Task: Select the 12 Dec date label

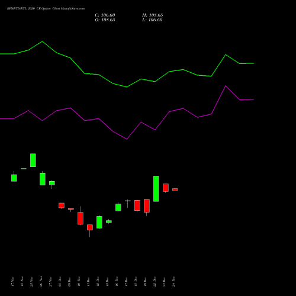Action: tap(98, 281)
